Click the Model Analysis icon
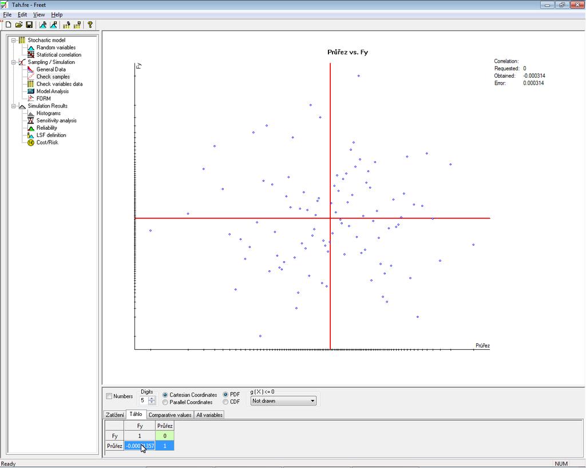This screenshot has width=586, height=468. (31, 91)
